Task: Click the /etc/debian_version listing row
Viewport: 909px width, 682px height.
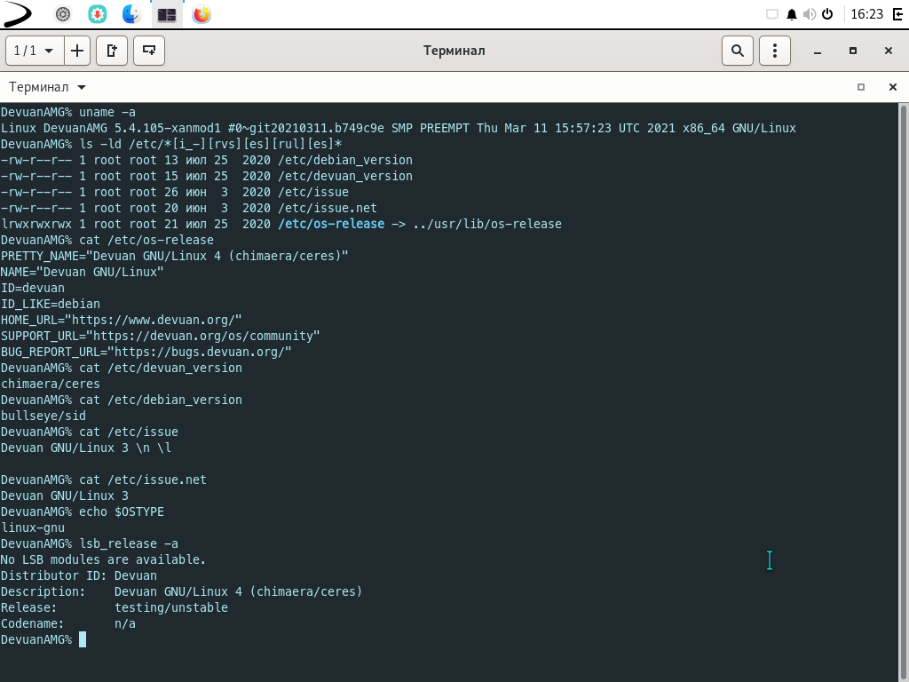Action: tap(206, 160)
